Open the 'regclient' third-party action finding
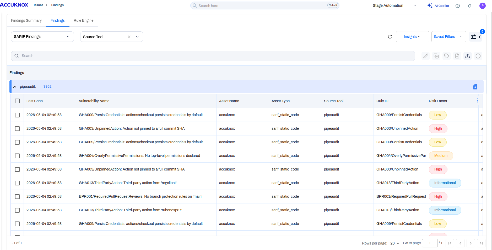The image size is (492, 250). (x=128, y=183)
